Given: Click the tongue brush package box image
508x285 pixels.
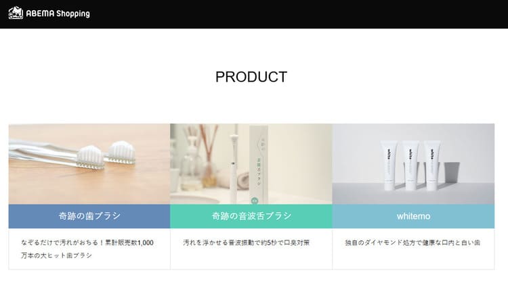Looking at the screenshot, I should click(x=259, y=164).
